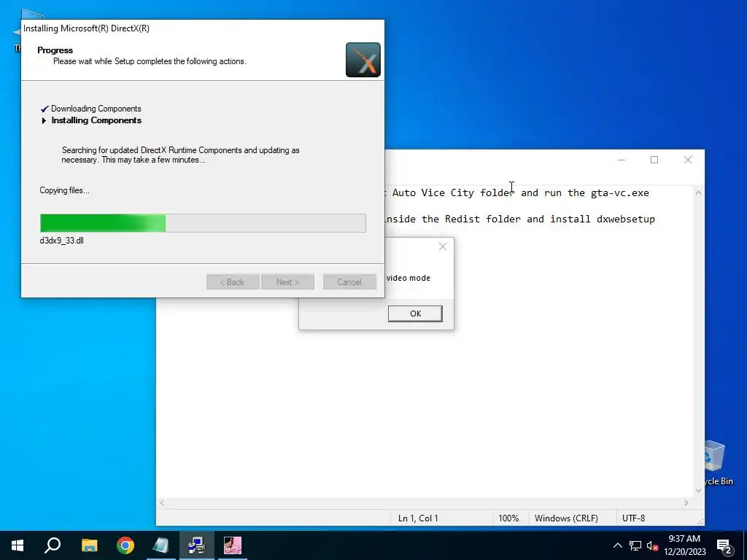Viewport: 747px width, 560px height.
Task: Close the Notepad window
Action: (687, 160)
